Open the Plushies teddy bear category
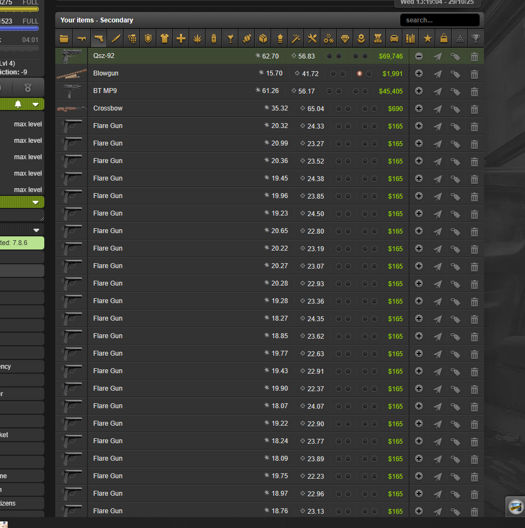The width and height of the screenshot is (525, 528). (x=378, y=39)
